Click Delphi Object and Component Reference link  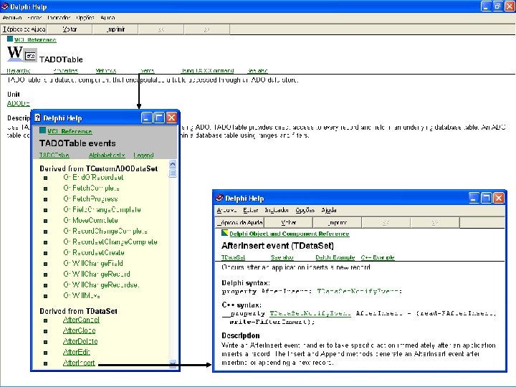click(290, 234)
